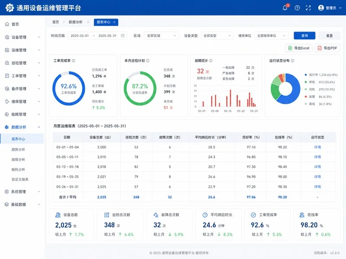Expand the 工单管理 menu chevron
Screen dimensions: 346x259
point(39,76)
